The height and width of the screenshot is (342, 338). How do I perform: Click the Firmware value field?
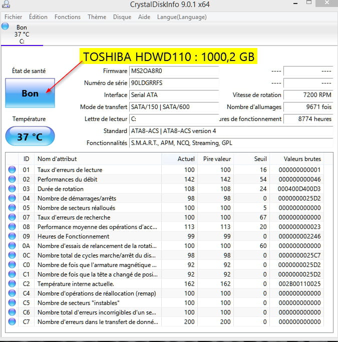point(174,71)
